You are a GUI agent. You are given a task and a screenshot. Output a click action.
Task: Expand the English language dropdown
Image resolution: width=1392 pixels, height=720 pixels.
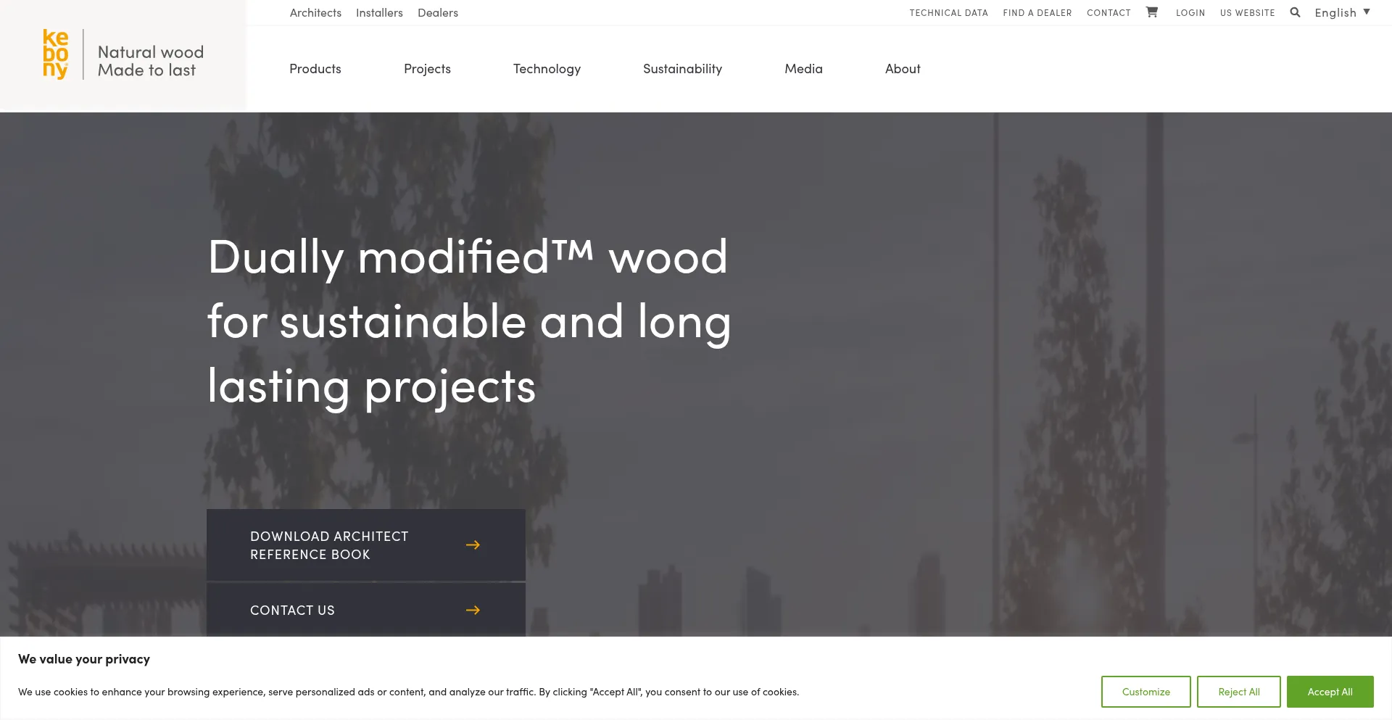click(1342, 12)
